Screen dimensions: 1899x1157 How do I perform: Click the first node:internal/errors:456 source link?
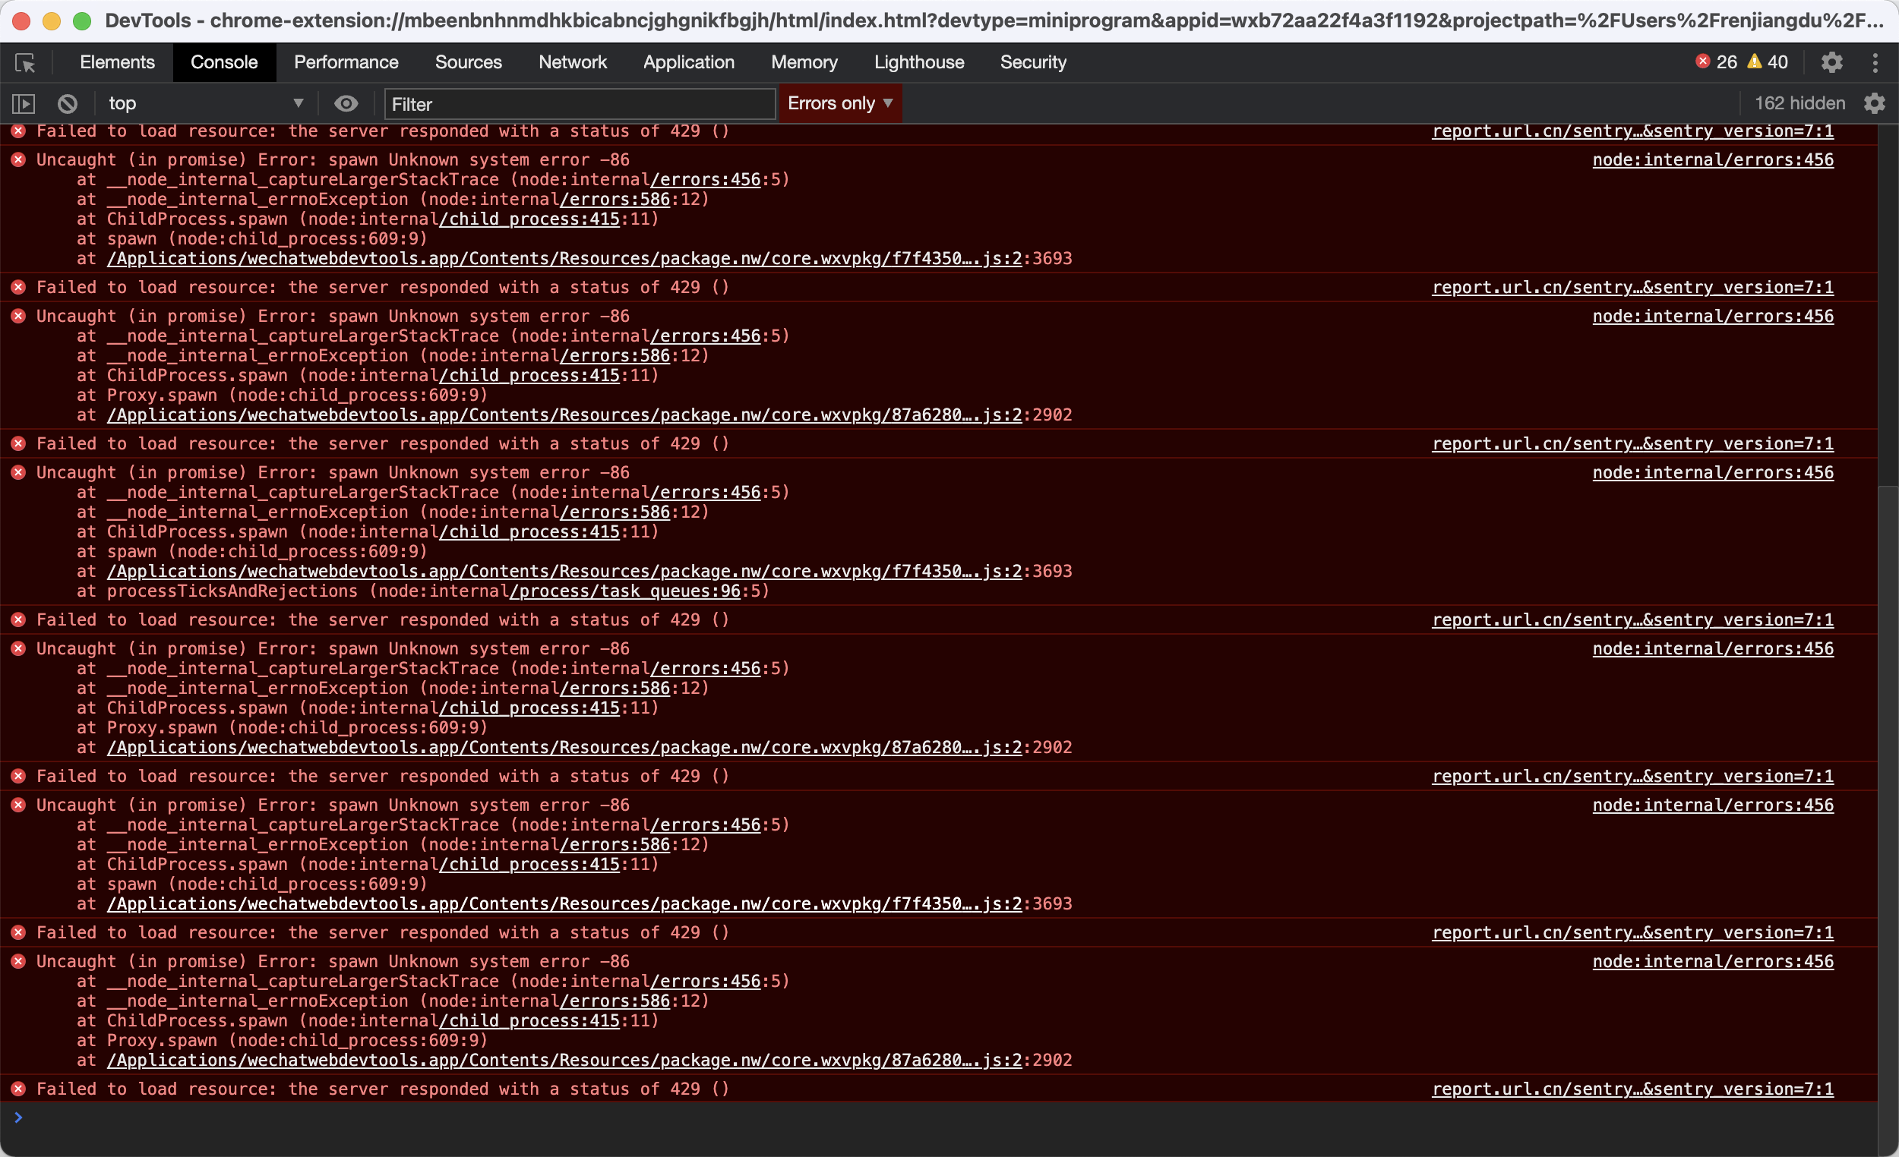[1712, 160]
